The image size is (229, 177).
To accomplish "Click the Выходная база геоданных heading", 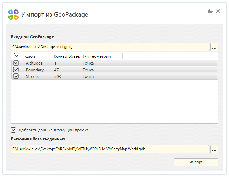I will pyautogui.click(x=38, y=139).
